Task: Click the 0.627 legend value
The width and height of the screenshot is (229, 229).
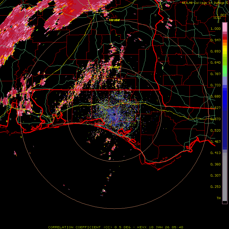Action: (216, 108)
